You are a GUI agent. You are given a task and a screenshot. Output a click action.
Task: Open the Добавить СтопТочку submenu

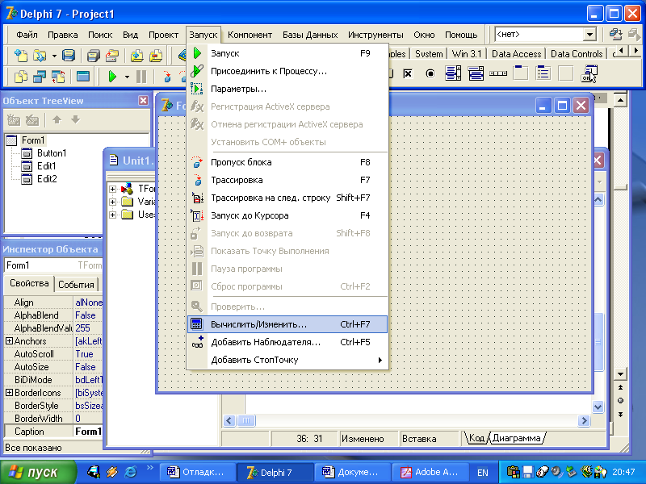click(287, 360)
